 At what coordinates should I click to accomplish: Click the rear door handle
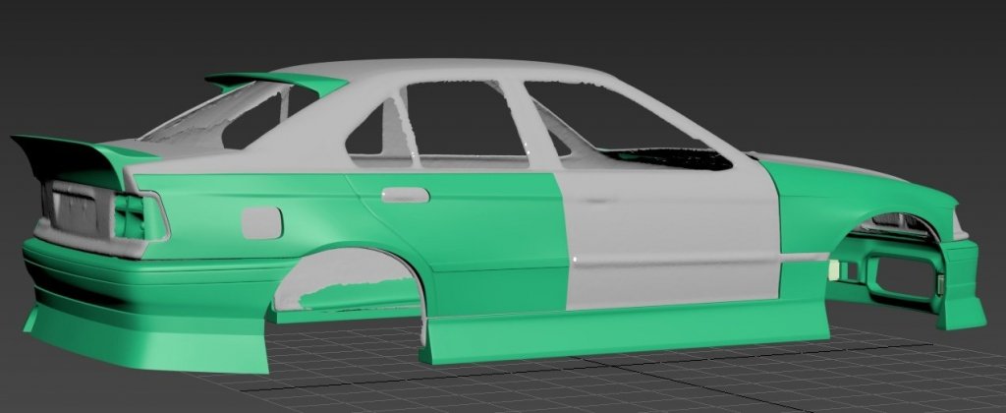[x=405, y=195]
